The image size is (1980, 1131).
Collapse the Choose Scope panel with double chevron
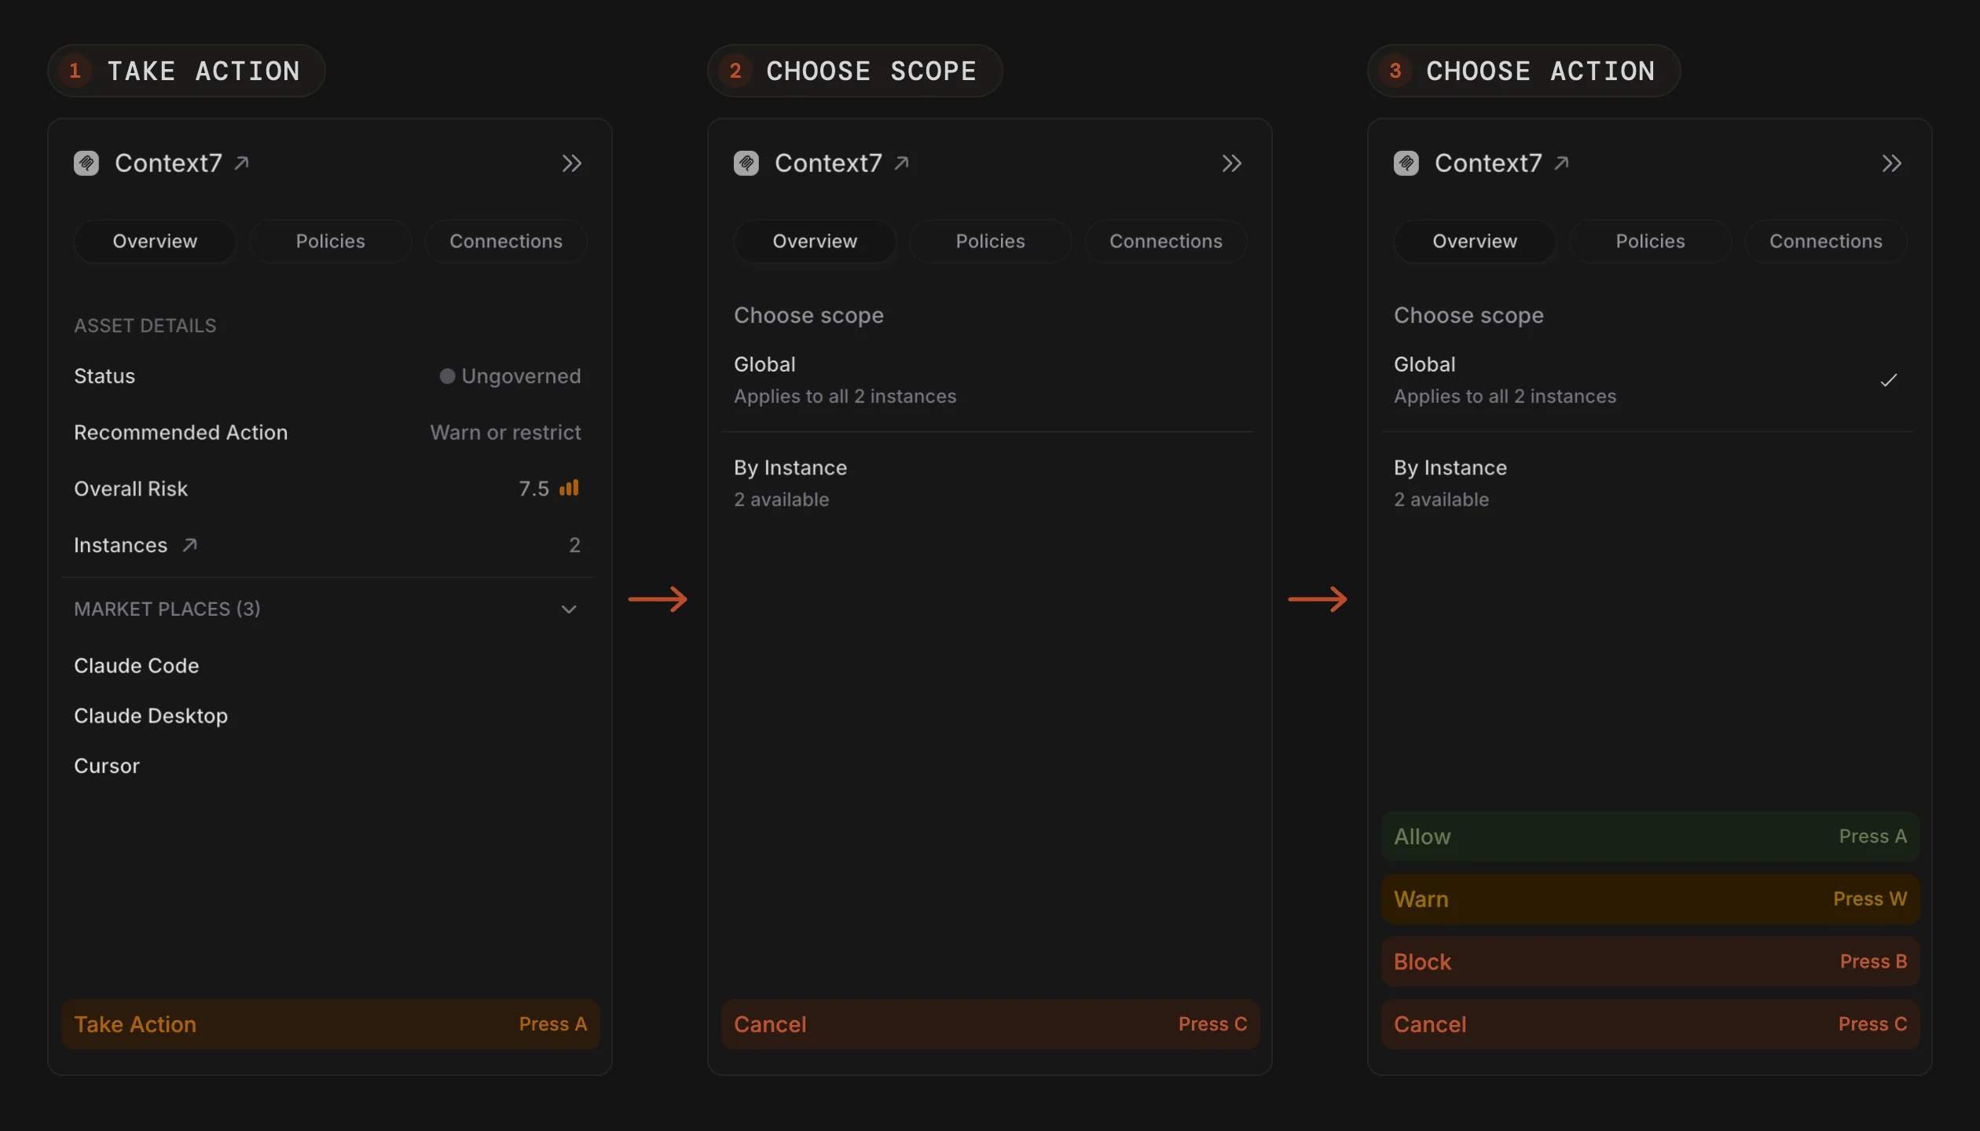(1231, 163)
